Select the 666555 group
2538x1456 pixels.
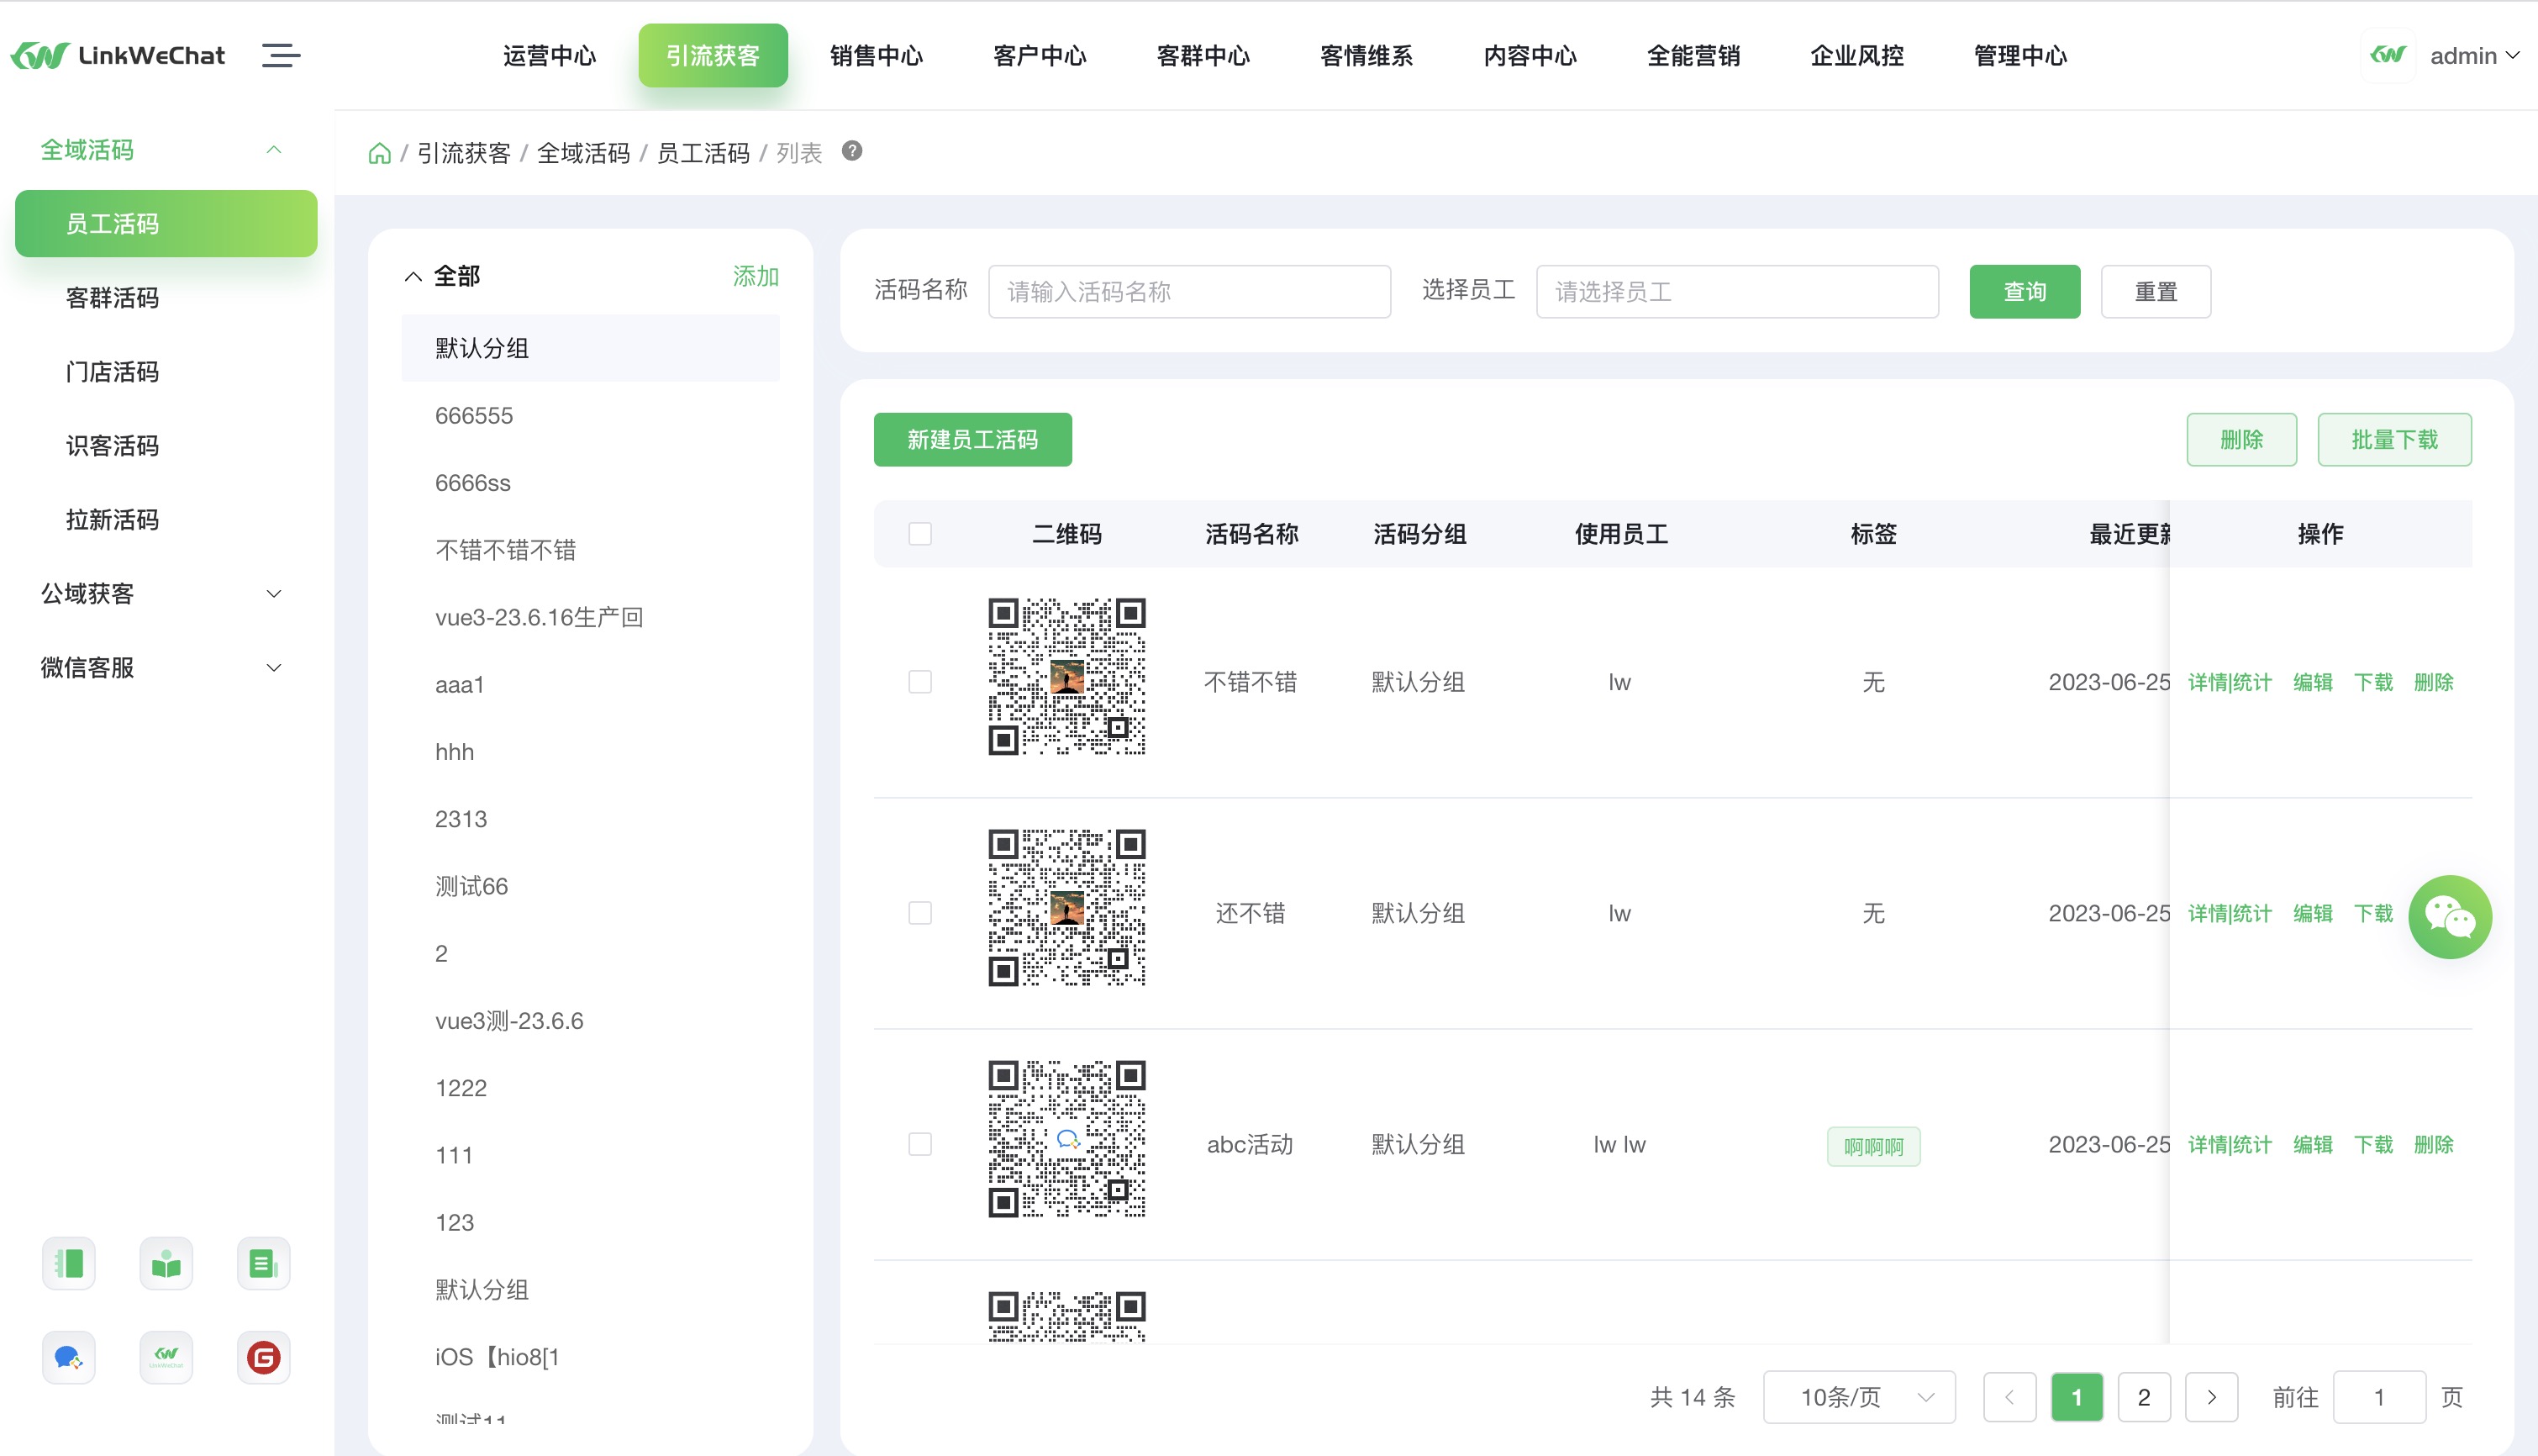(590, 416)
